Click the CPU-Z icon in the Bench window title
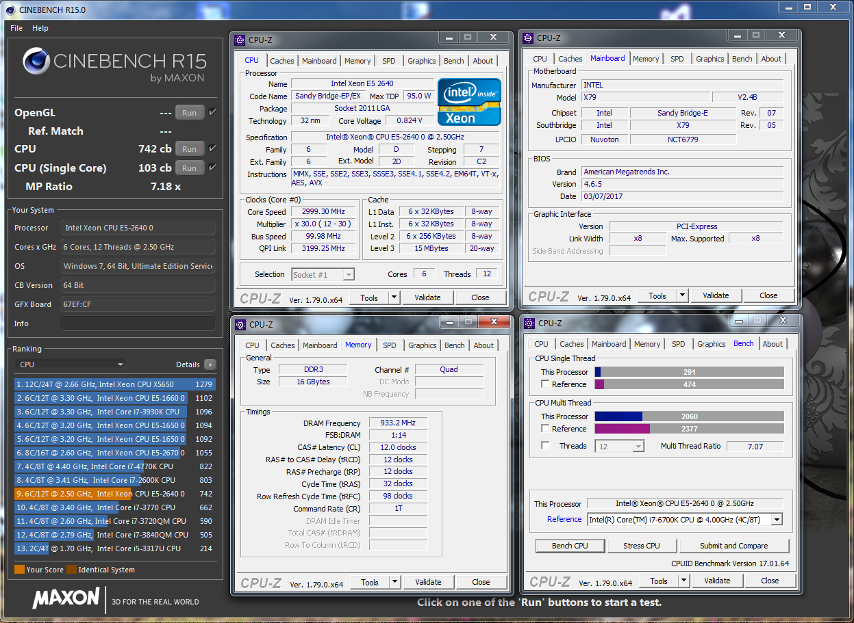Screen dimensions: 854x623 click(529, 323)
